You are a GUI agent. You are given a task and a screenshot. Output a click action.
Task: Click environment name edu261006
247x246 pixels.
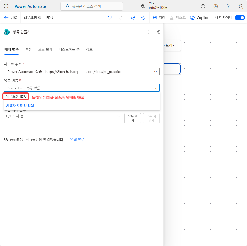158,8
